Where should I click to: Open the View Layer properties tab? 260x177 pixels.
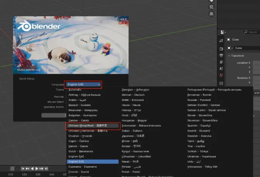coord(221,62)
